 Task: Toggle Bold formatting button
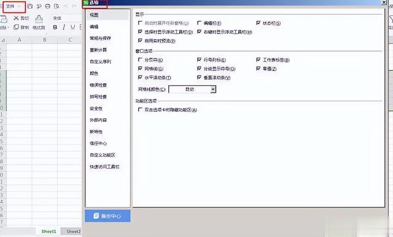click(55, 27)
